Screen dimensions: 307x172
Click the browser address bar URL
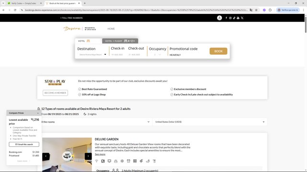coord(136,10)
